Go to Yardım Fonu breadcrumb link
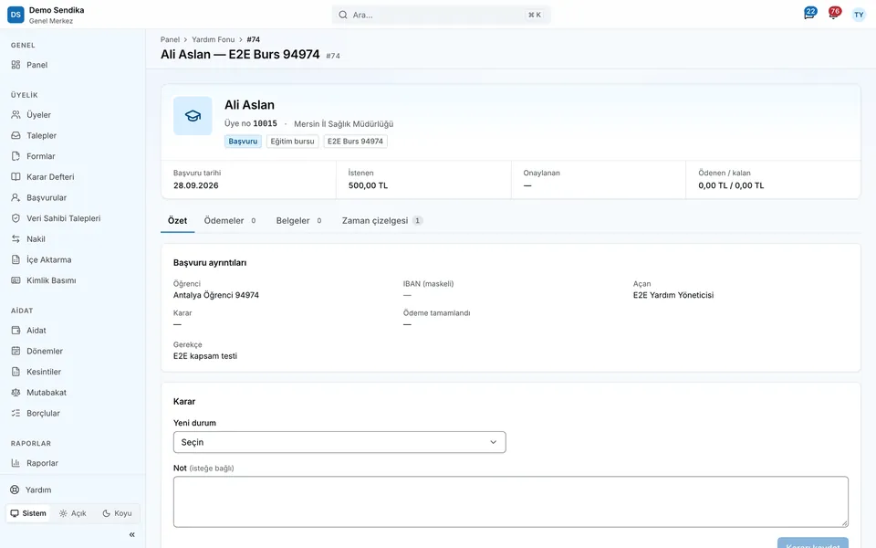 click(x=213, y=39)
